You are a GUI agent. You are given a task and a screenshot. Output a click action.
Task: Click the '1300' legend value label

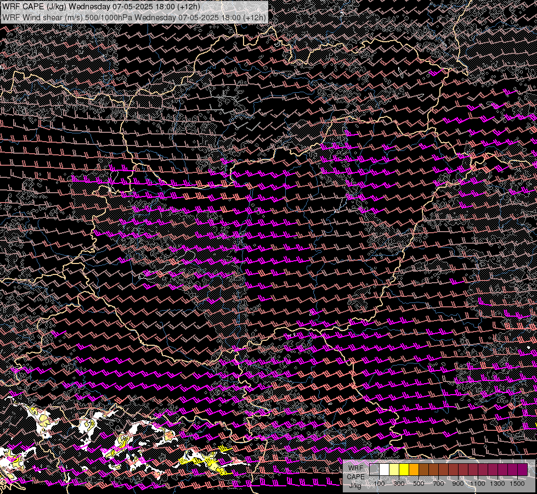(x=498, y=484)
